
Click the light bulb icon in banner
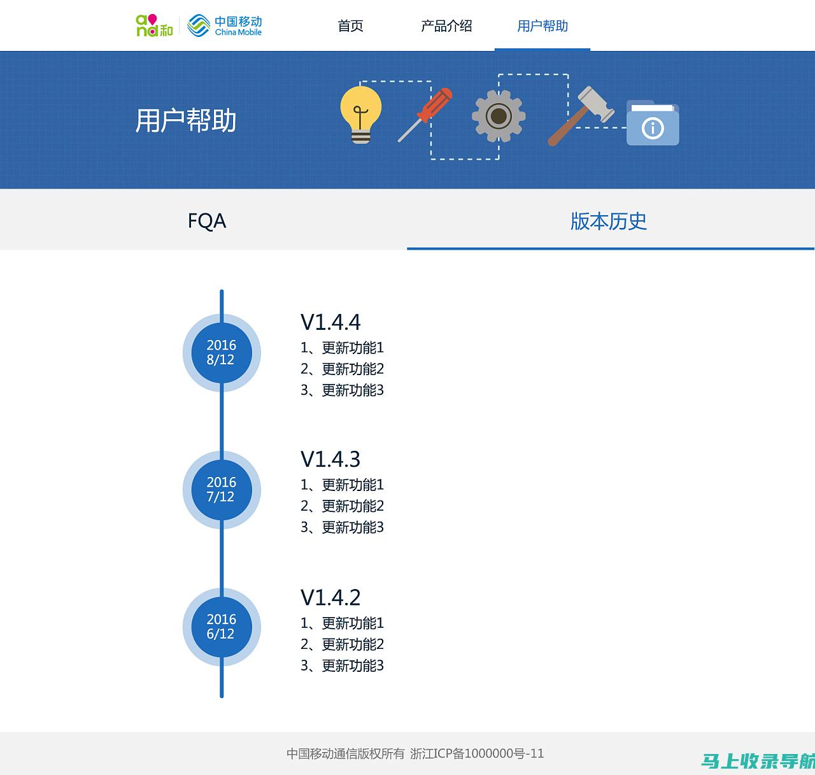(x=361, y=115)
